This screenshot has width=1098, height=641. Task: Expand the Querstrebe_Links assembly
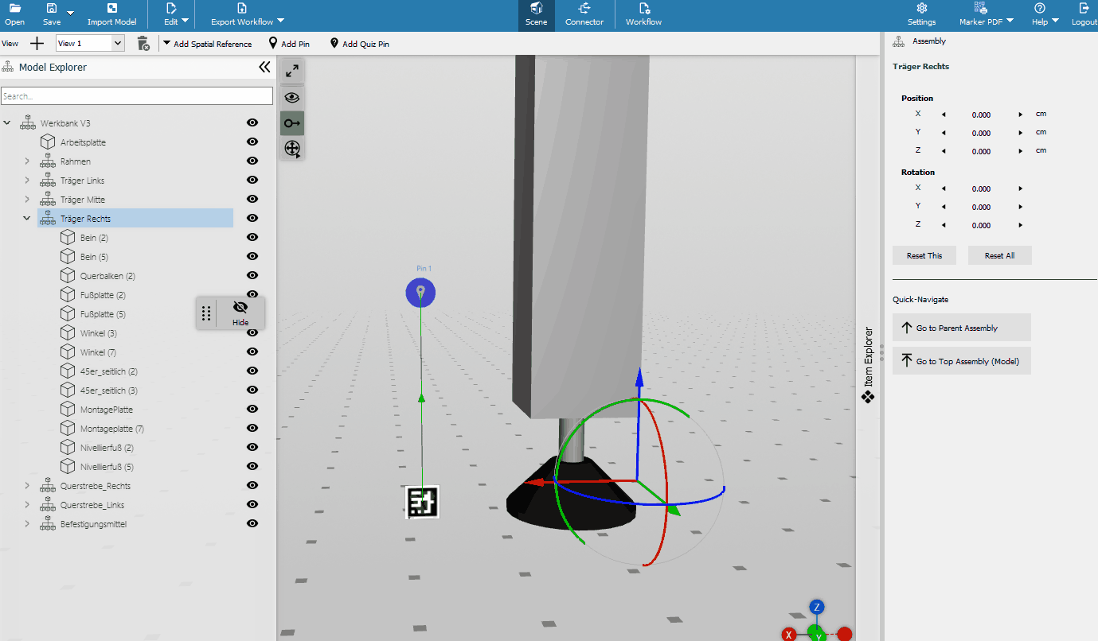pos(27,505)
